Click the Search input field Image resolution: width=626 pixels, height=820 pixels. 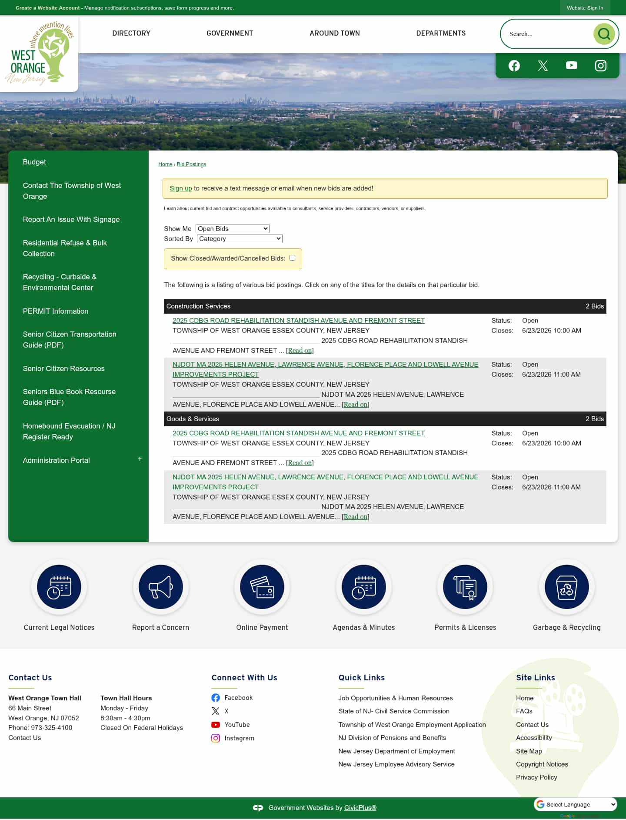pyautogui.click(x=548, y=34)
